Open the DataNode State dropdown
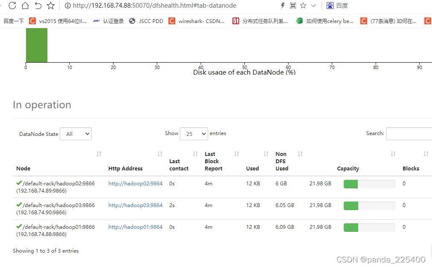Image resolution: width=432 pixels, height=268 pixels. pos(76,134)
